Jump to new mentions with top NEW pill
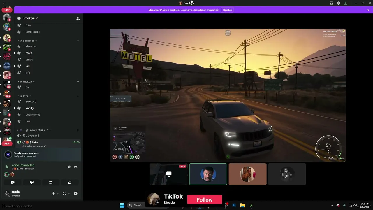 [x=7, y=10]
